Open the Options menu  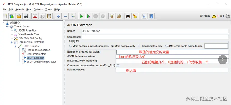pyautogui.click(x=38, y=10)
